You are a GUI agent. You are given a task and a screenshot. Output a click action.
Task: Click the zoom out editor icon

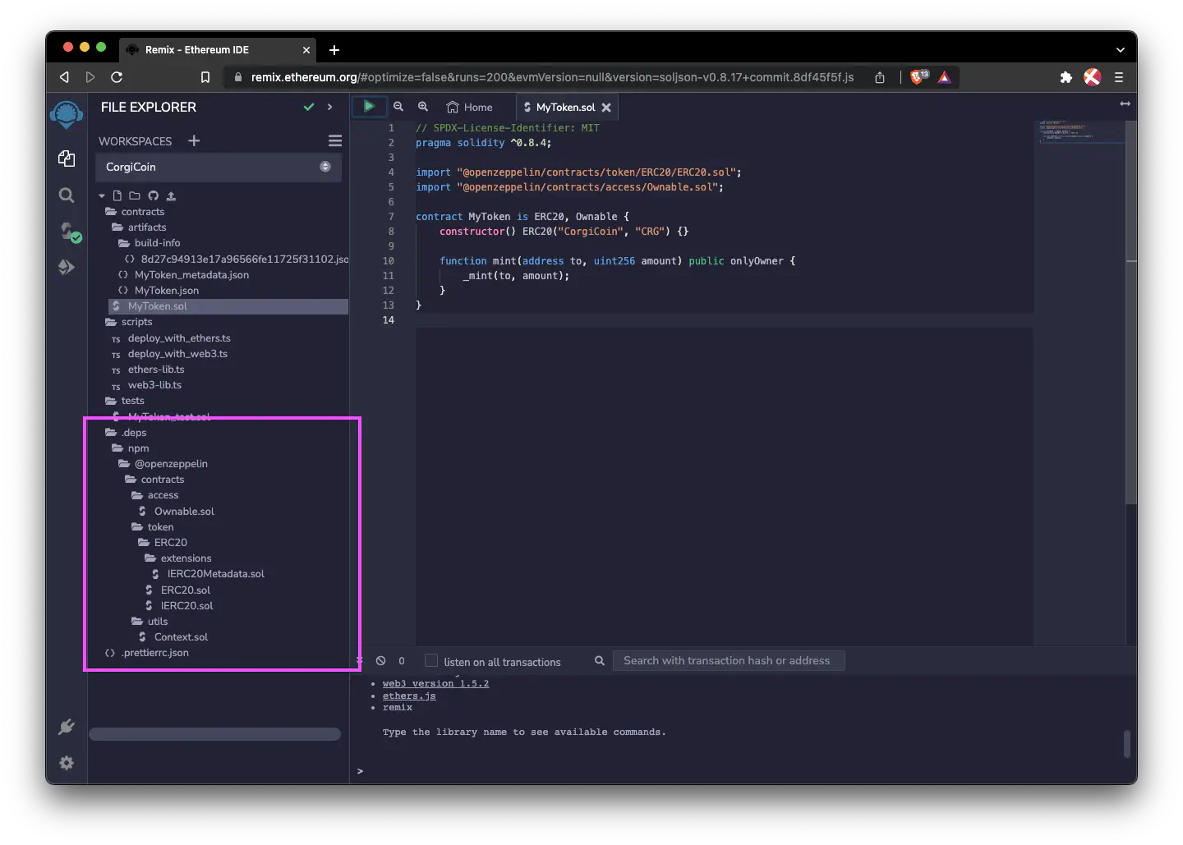tap(398, 107)
